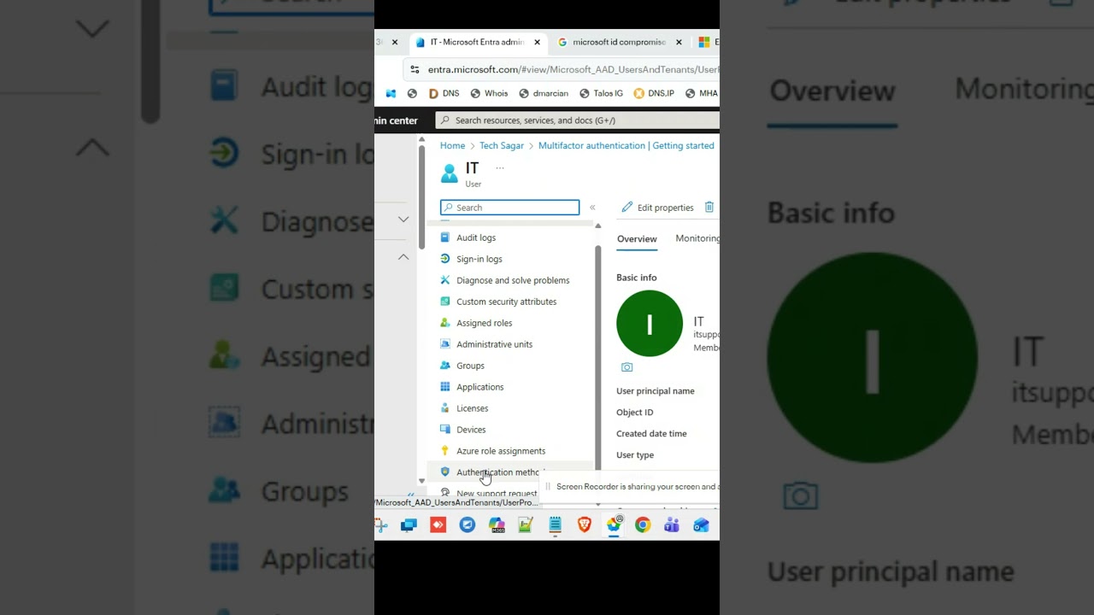The width and height of the screenshot is (1094, 615).
Task: Close the microsoft id compromise tab
Action: 679,42
